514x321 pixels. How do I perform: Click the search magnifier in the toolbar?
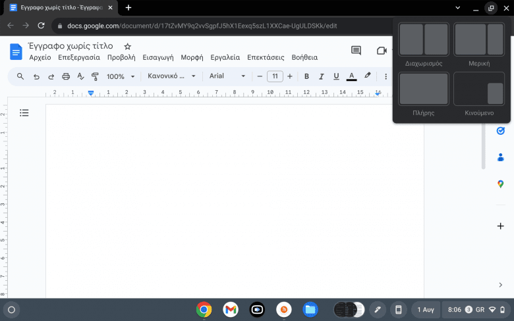20,76
